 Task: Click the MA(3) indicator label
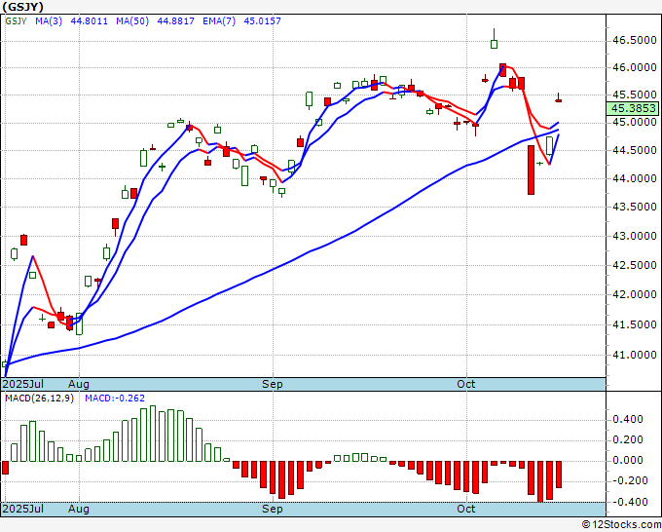pyautogui.click(x=49, y=20)
